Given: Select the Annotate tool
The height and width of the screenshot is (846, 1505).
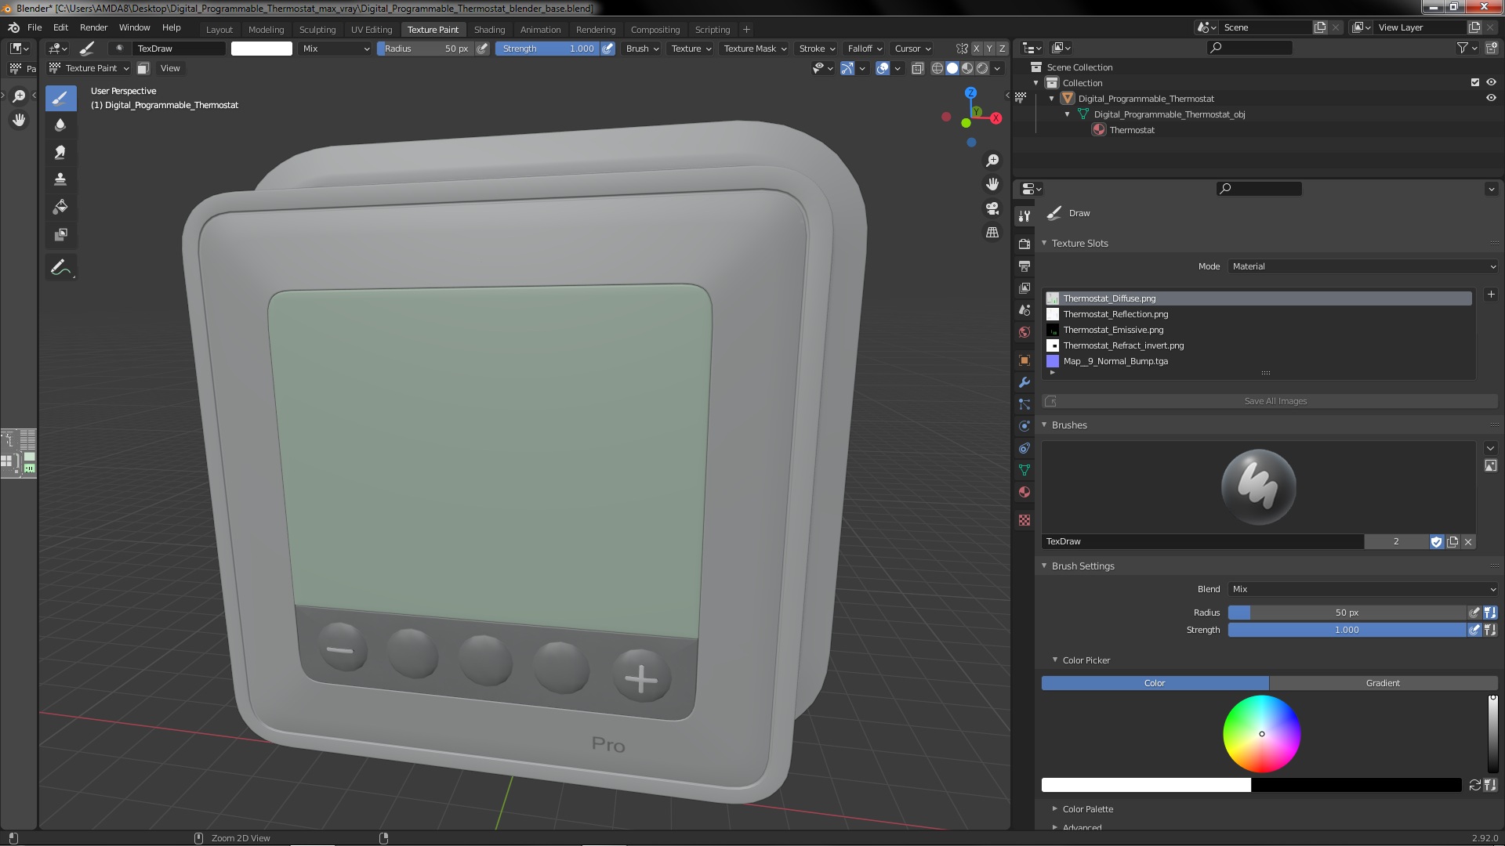Looking at the screenshot, I should coord(60,268).
